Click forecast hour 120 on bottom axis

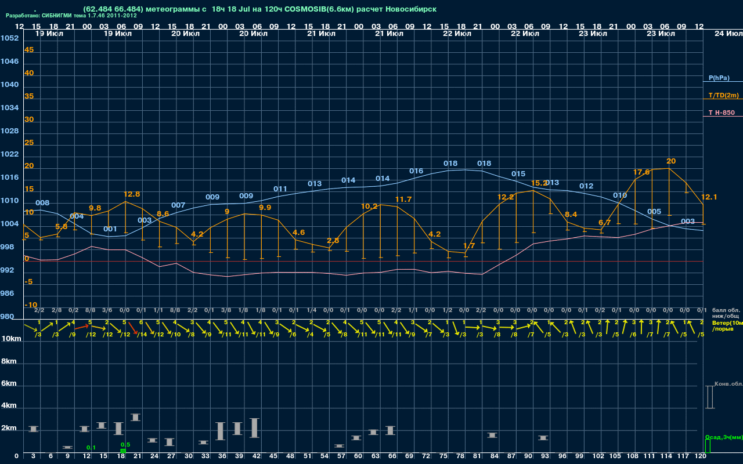pyautogui.click(x=701, y=457)
